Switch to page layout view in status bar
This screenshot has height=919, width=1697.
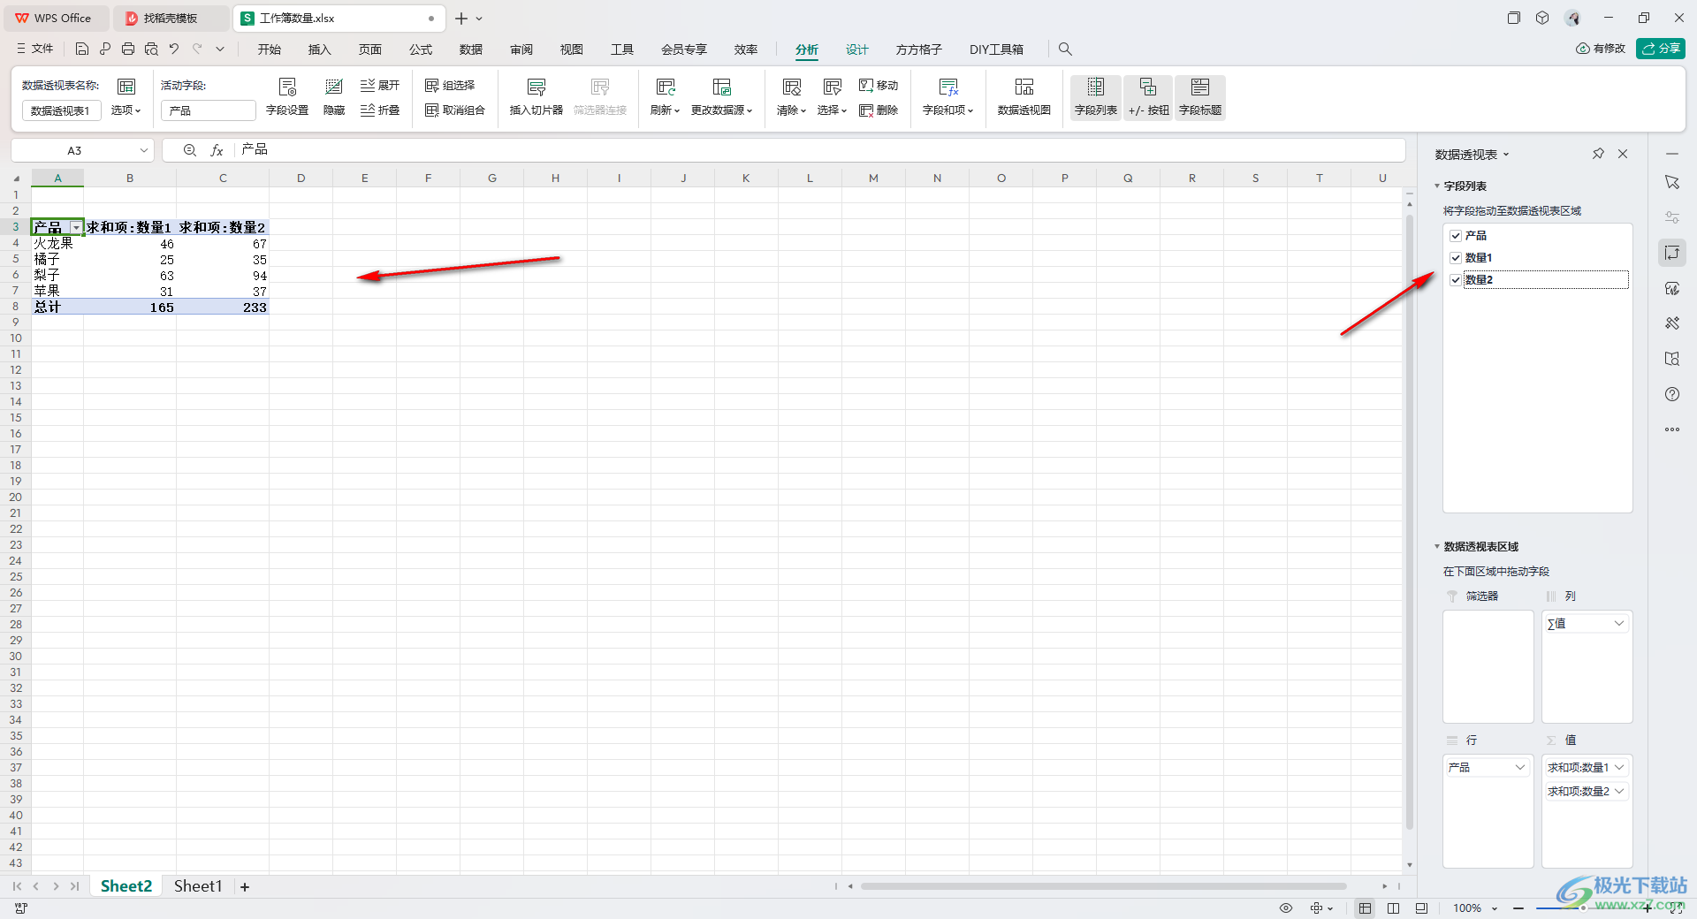1393,908
